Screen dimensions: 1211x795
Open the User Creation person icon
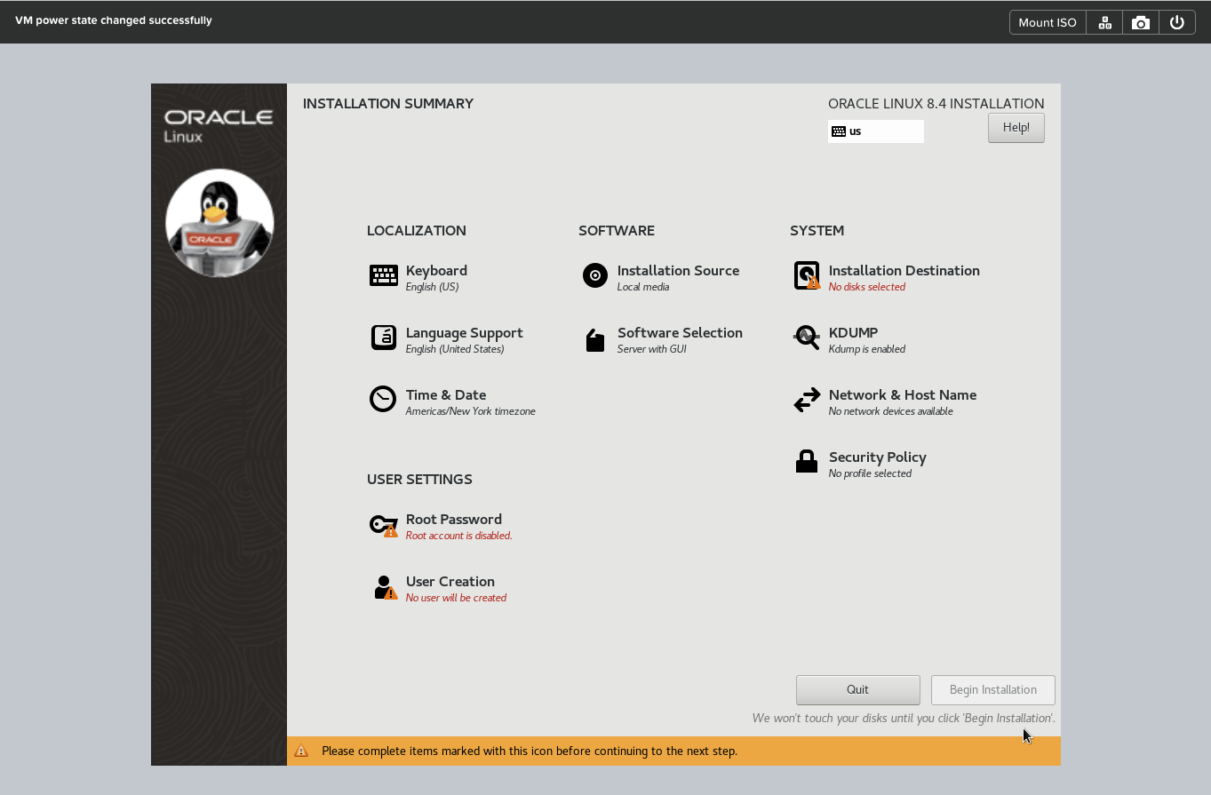(385, 587)
